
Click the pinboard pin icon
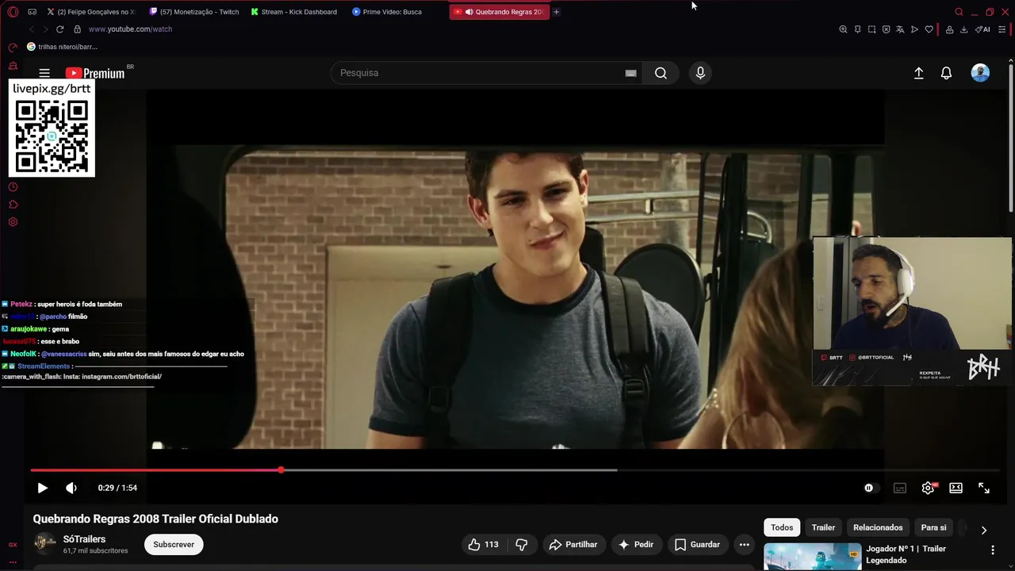tap(857, 29)
